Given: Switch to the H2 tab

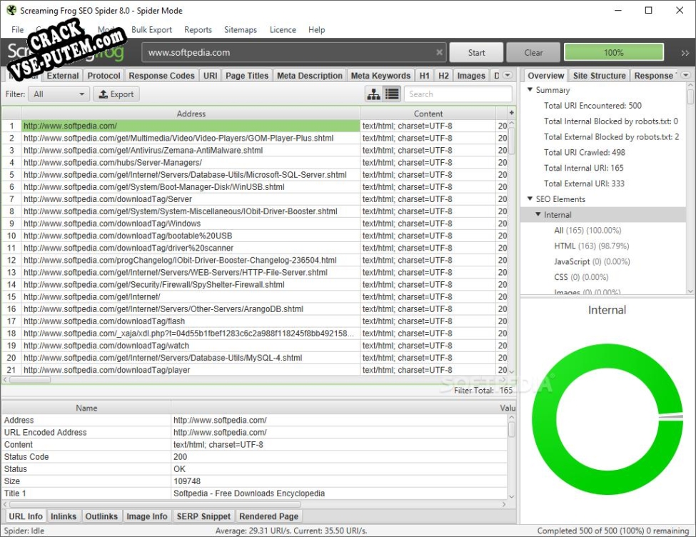Looking at the screenshot, I should [x=443, y=76].
